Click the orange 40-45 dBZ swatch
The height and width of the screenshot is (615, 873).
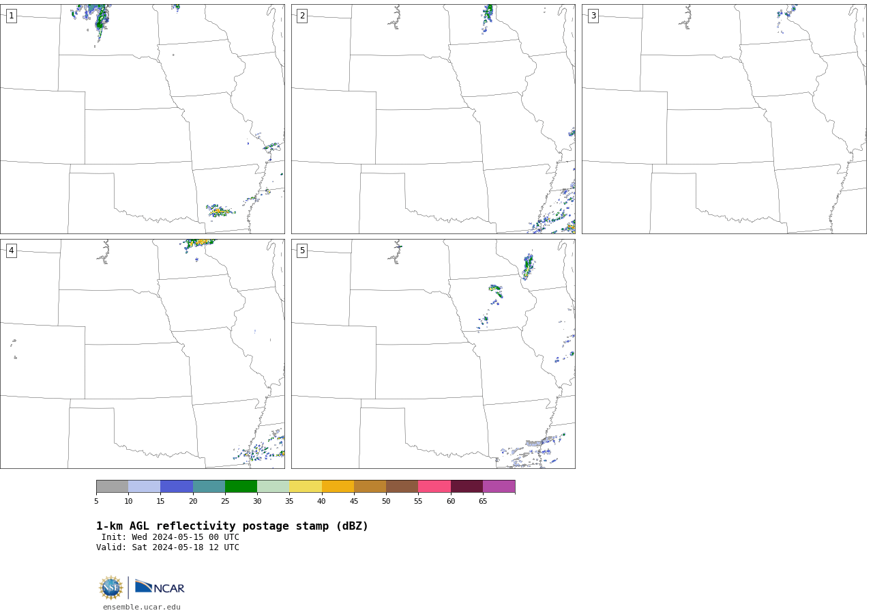338,487
